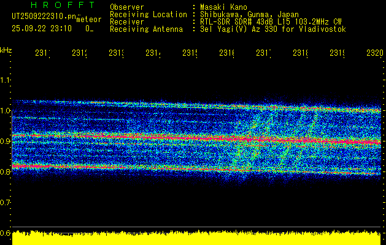
Task: Select the 2320 time axis marker
Action: [x=375, y=53]
